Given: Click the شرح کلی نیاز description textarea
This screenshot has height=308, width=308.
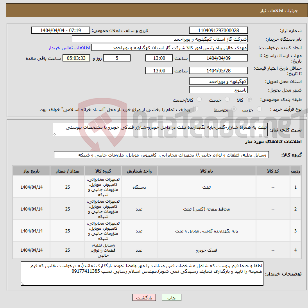Looking at the screenshot, I should pyautogui.click(x=160, y=130).
